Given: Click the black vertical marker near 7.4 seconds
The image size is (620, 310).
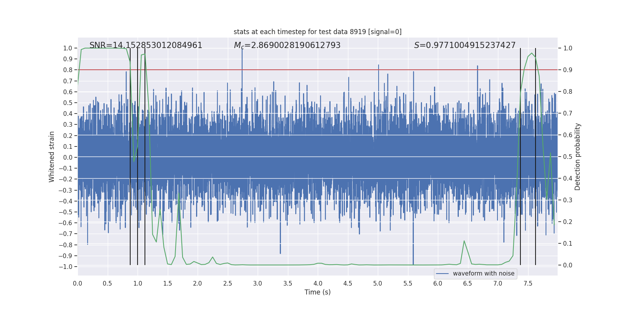Looking at the screenshot, I should coord(520,157).
